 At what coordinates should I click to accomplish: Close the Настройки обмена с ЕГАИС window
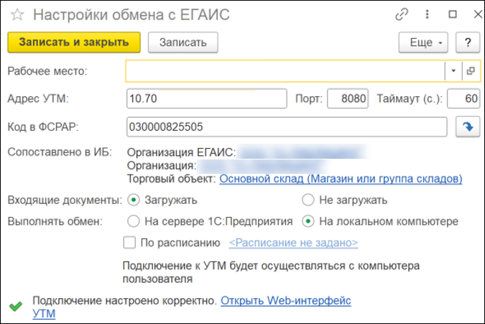coord(471,15)
